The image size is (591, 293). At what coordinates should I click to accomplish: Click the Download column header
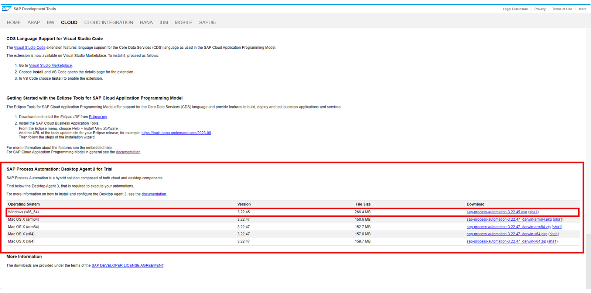point(475,204)
